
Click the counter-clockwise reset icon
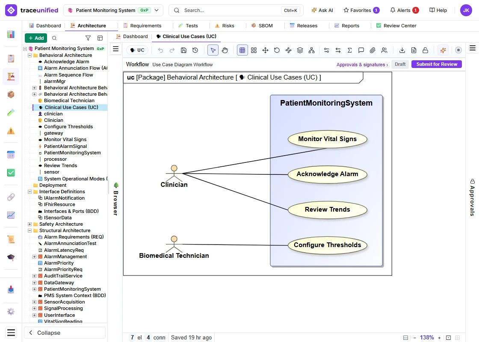click(x=277, y=50)
